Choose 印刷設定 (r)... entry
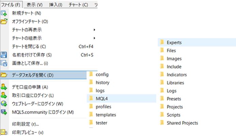 [x=25, y=124]
